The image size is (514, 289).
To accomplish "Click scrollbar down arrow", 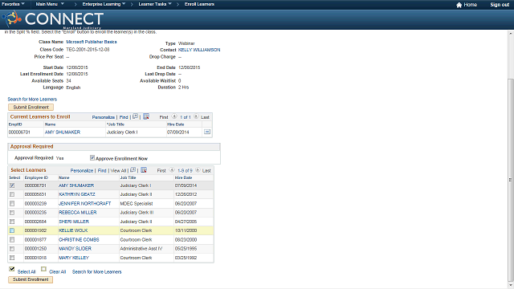I will click(x=511, y=286).
